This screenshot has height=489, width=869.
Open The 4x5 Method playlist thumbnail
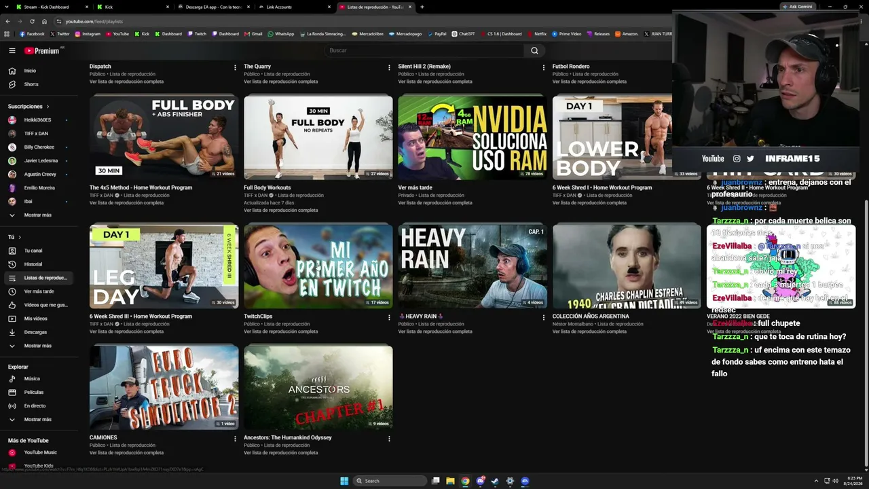pyautogui.click(x=164, y=137)
